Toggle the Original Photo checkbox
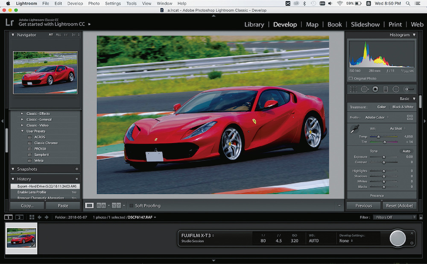 351,79
